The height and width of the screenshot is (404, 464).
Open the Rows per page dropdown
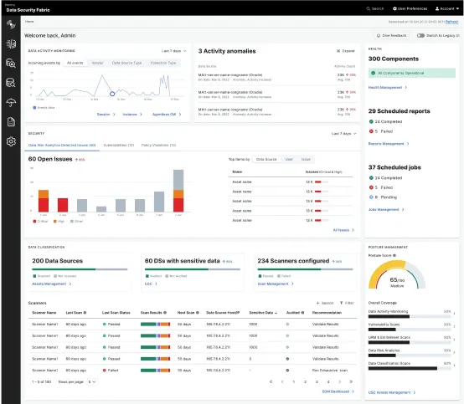point(92,382)
